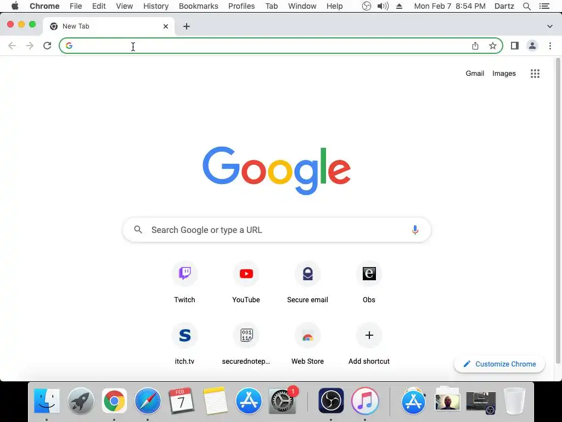Screen dimensions: 562x422
Task: Open Notes from the Dock
Action: point(215,401)
